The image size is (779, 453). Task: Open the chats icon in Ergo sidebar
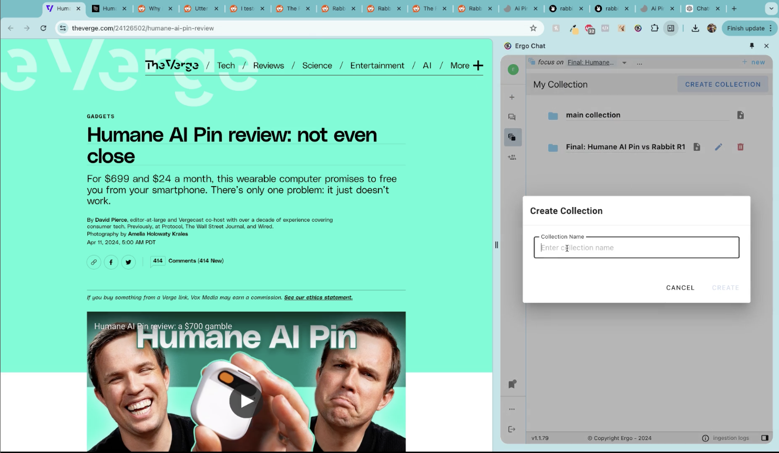click(512, 117)
